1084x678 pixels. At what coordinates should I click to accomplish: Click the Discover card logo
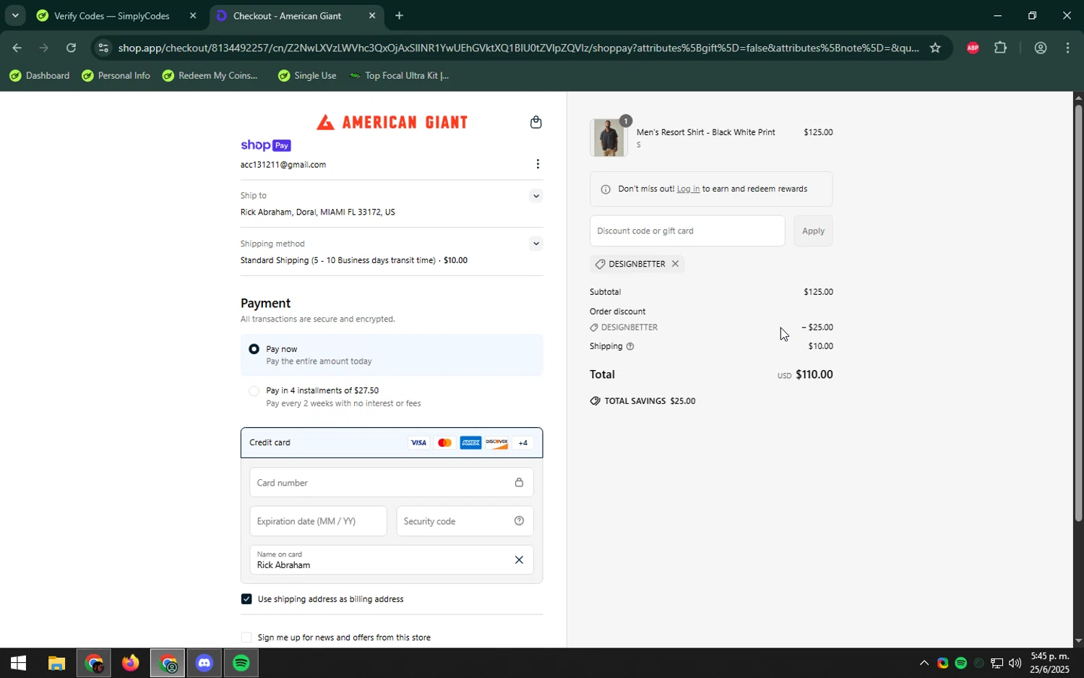tap(496, 443)
